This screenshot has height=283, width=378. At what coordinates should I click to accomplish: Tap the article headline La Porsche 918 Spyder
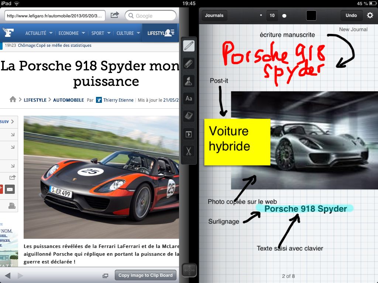click(x=90, y=73)
